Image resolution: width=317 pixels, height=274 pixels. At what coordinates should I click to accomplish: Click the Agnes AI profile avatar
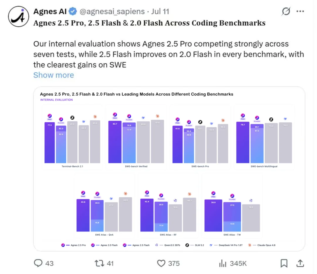(18, 16)
